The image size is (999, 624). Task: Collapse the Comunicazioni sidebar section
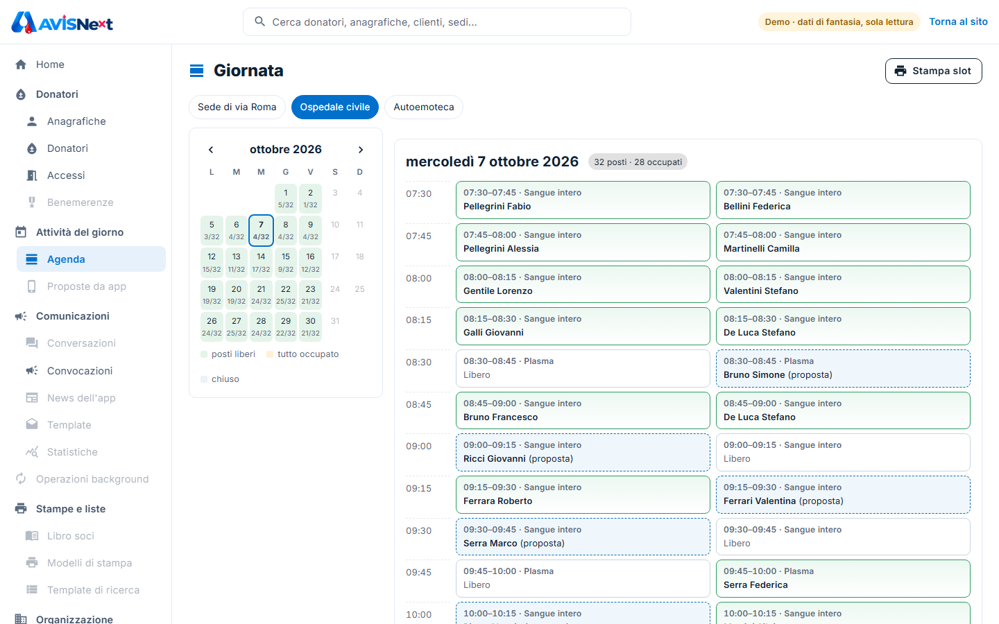[86, 316]
